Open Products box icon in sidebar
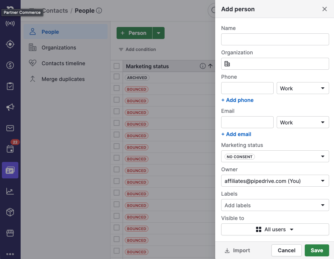Image resolution: width=334 pixels, height=259 pixels. [10, 212]
